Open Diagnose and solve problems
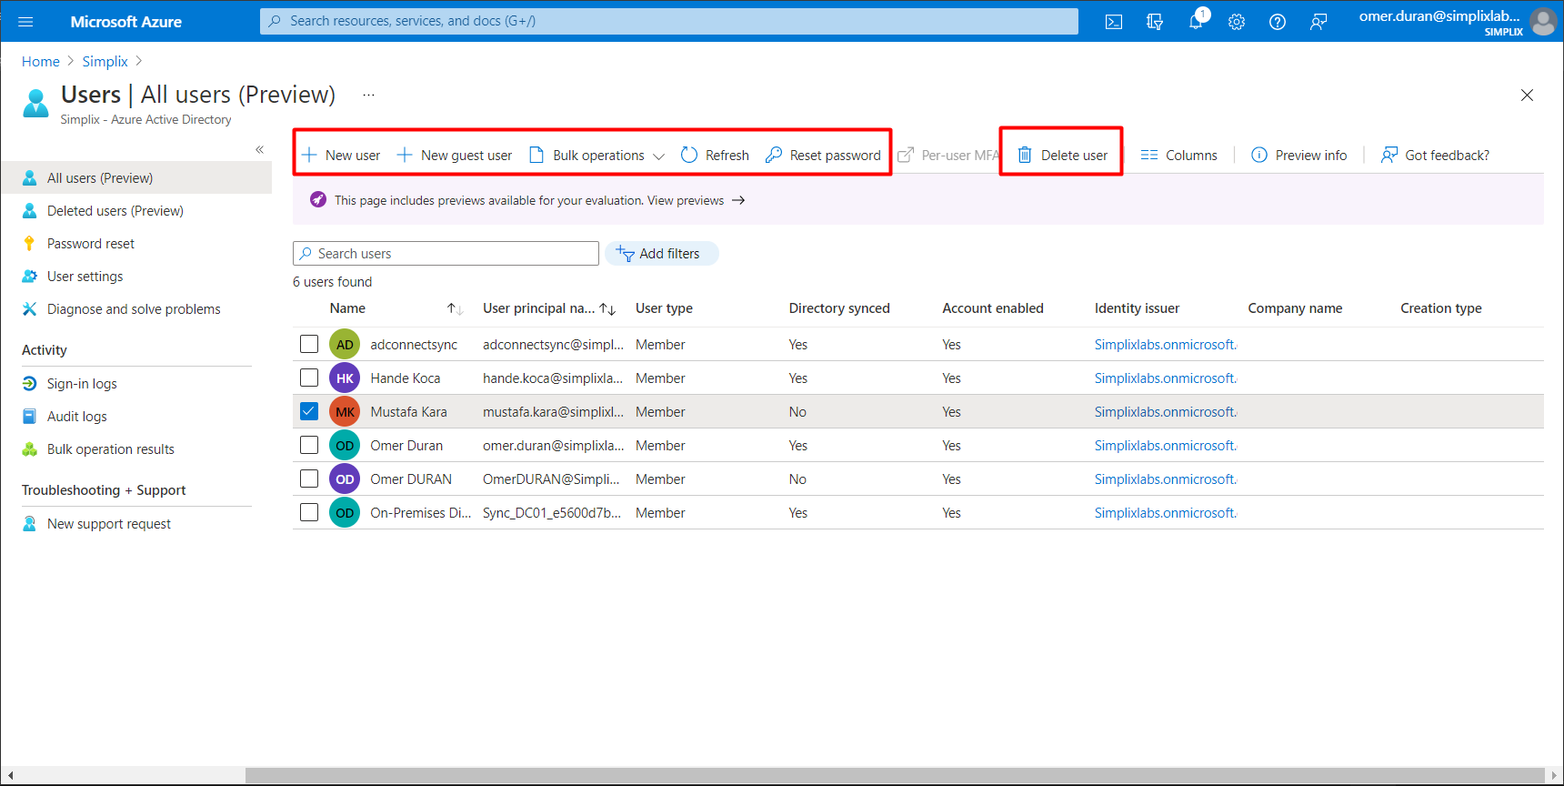 click(x=134, y=309)
